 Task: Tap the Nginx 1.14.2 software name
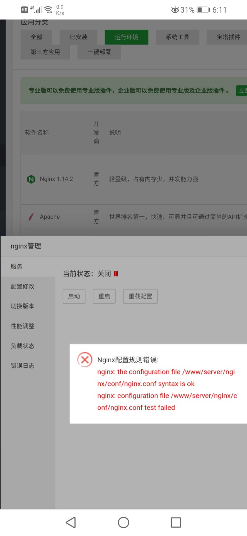[x=56, y=179]
